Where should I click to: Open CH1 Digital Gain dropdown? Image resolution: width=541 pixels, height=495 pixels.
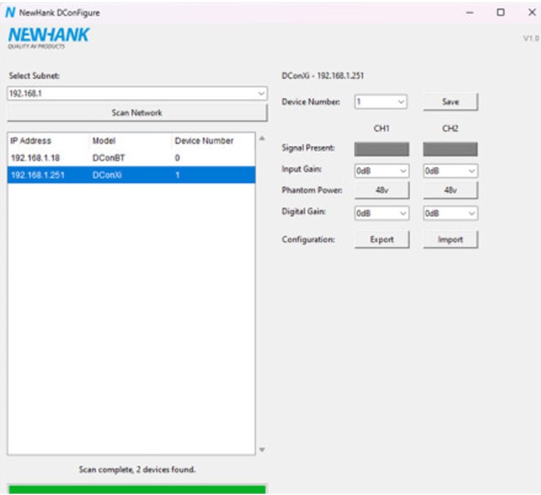[382, 214]
